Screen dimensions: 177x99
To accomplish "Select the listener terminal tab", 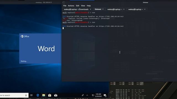I will coord(98,9).
